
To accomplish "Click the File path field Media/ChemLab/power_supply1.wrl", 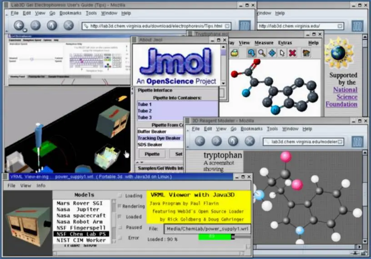I will 207,229.
